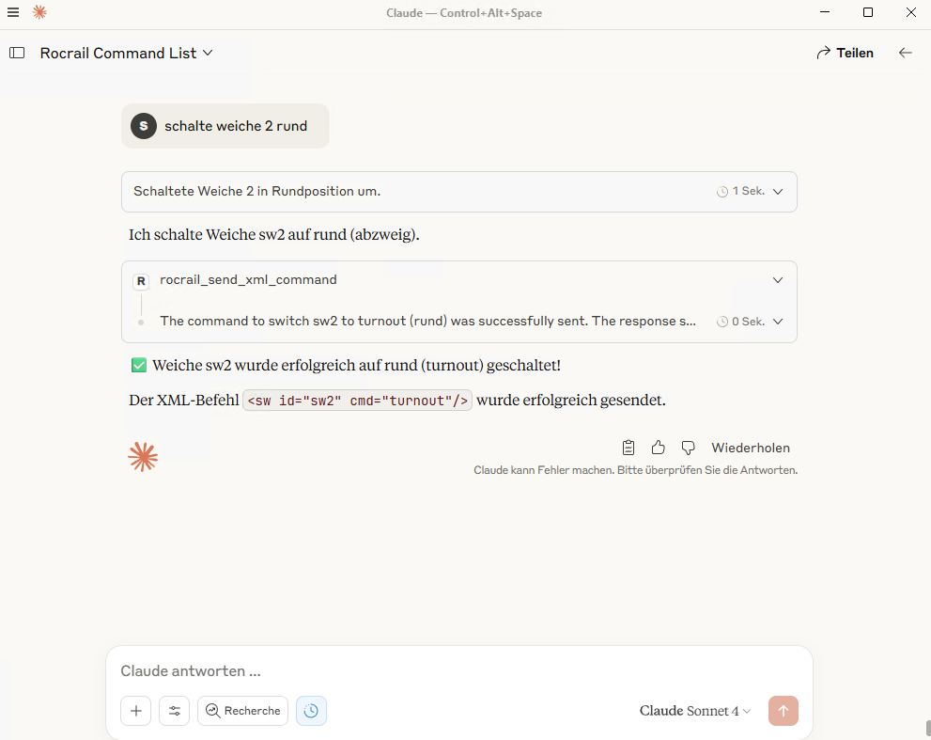The width and height of the screenshot is (931, 740).
Task: Open the tools settings sliders icon
Action: [175, 711]
